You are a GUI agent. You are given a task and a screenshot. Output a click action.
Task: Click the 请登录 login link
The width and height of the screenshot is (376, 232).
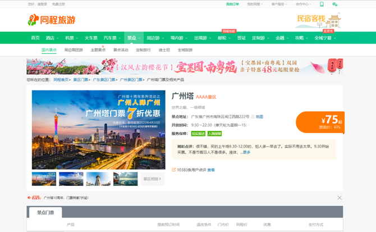(43, 4)
